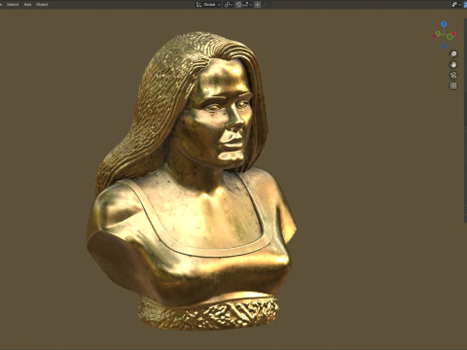The image size is (467, 350).
Task: Toggle the camera view icon
Action: pos(453,75)
